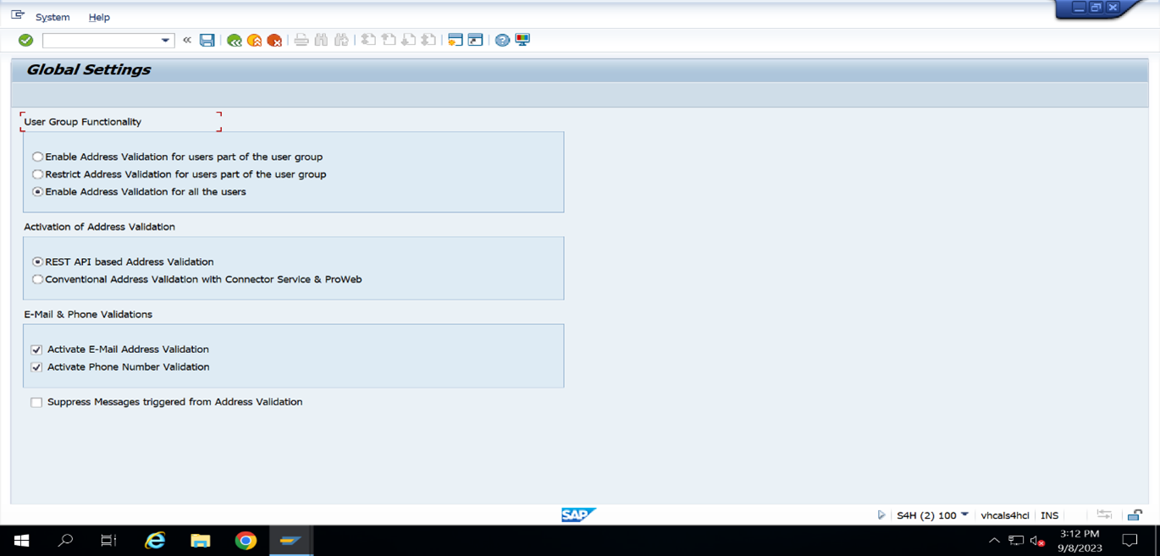Click the Back navigation icon
The width and height of the screenshot is (1160, 556).
234,40
